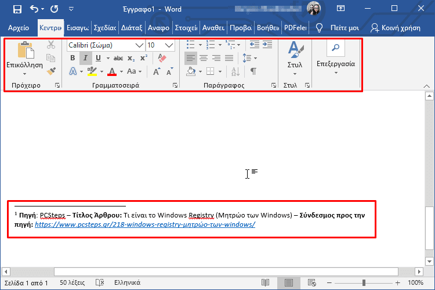This screenshot has height=290, width=435.
Task: Apply paragraph shading with paint bucket
Action: tap(191, 71)
